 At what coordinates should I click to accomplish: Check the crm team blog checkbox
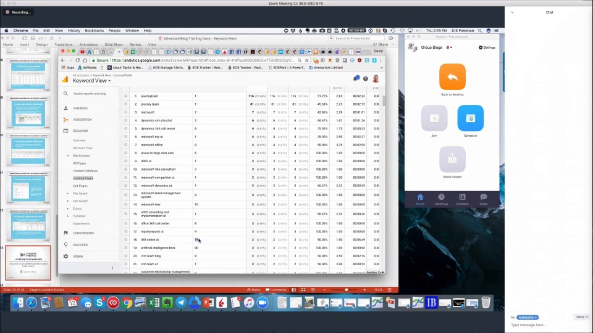pyautogui.click(x=126, y=256)
